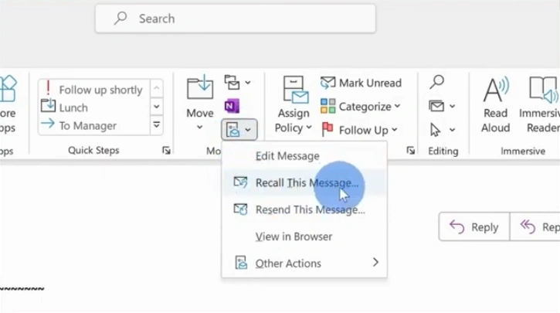Click the Mark Unread envelope icon
This screenshot has height=313, width=560.
pyautogui.click(x=328, y=83)
